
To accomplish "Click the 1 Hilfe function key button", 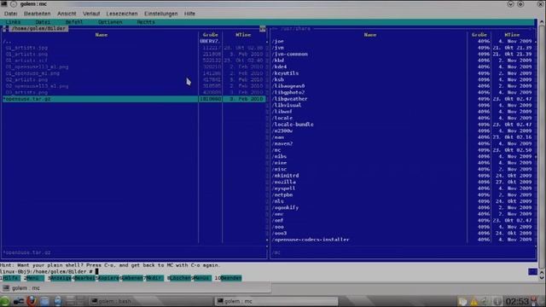I will [10, 278].
